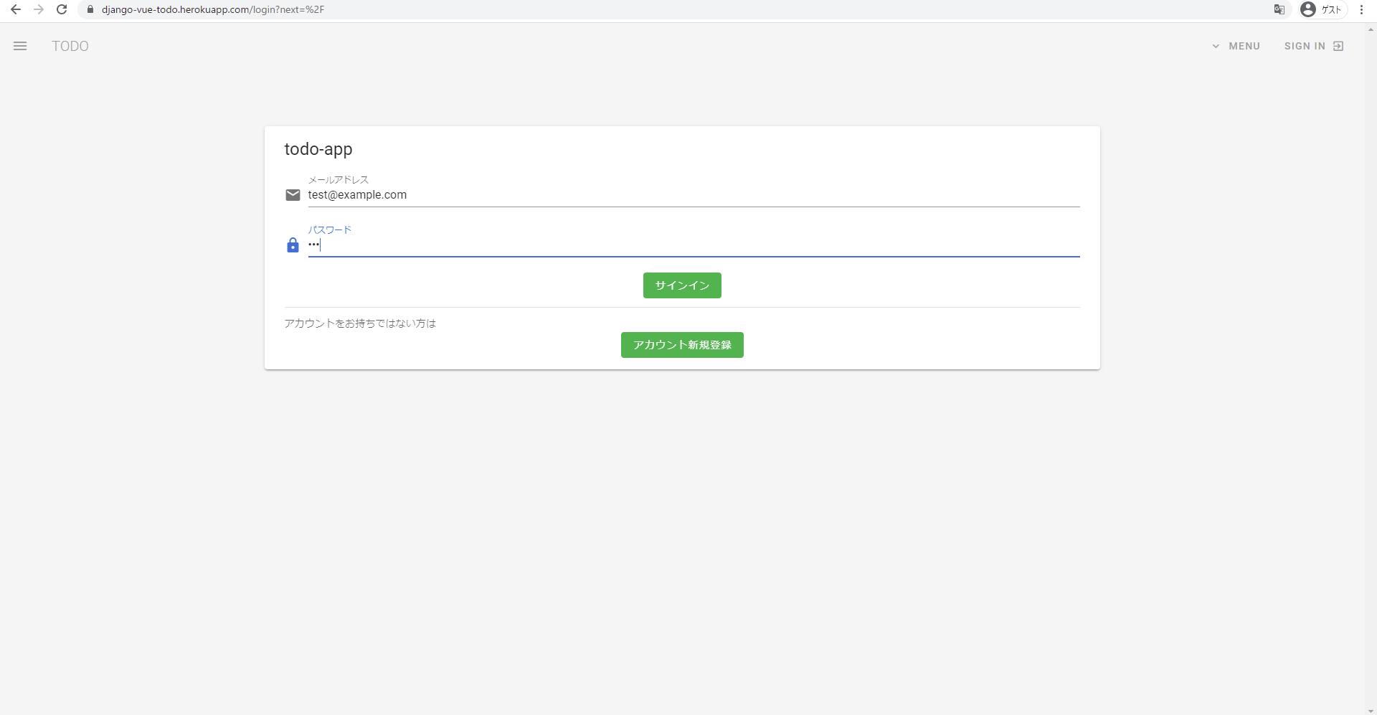Open Google Translate for this page
This screenshot has height=715, width=1377.
[1279, 9]
